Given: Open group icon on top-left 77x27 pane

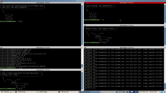Looking at the screenshot, I should [x=1, y=3].
